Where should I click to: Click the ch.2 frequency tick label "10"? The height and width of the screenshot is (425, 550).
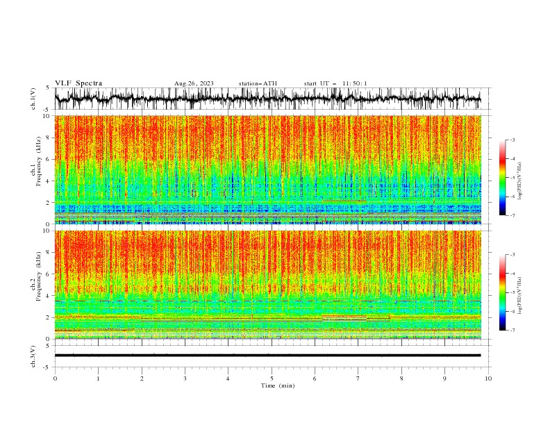click(47, 231)
